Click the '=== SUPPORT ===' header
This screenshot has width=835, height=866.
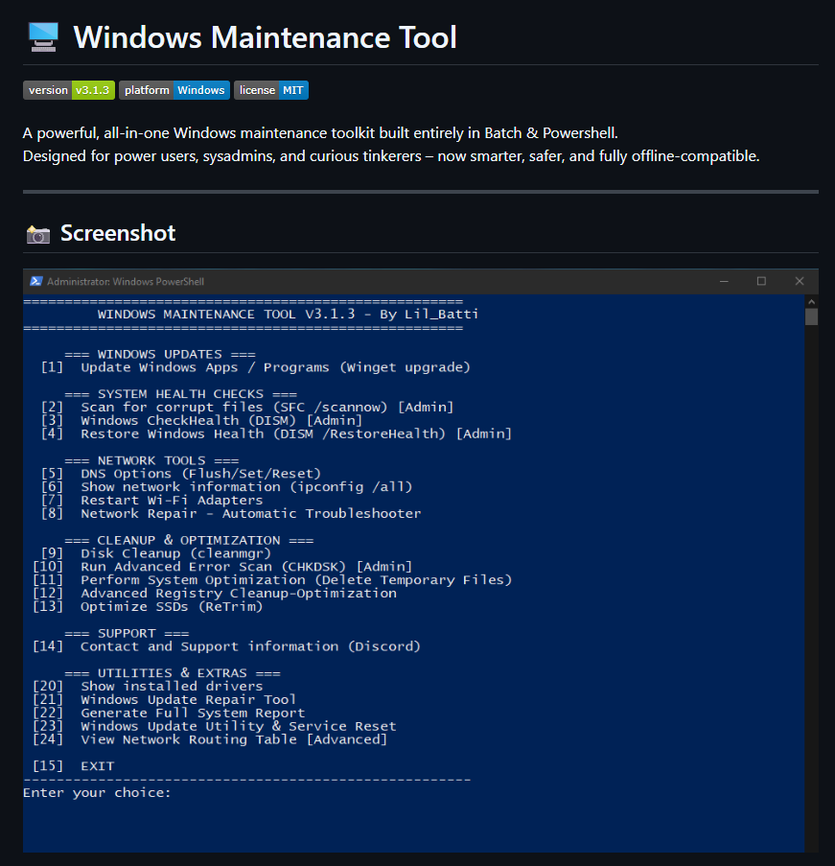pos(127,633)
